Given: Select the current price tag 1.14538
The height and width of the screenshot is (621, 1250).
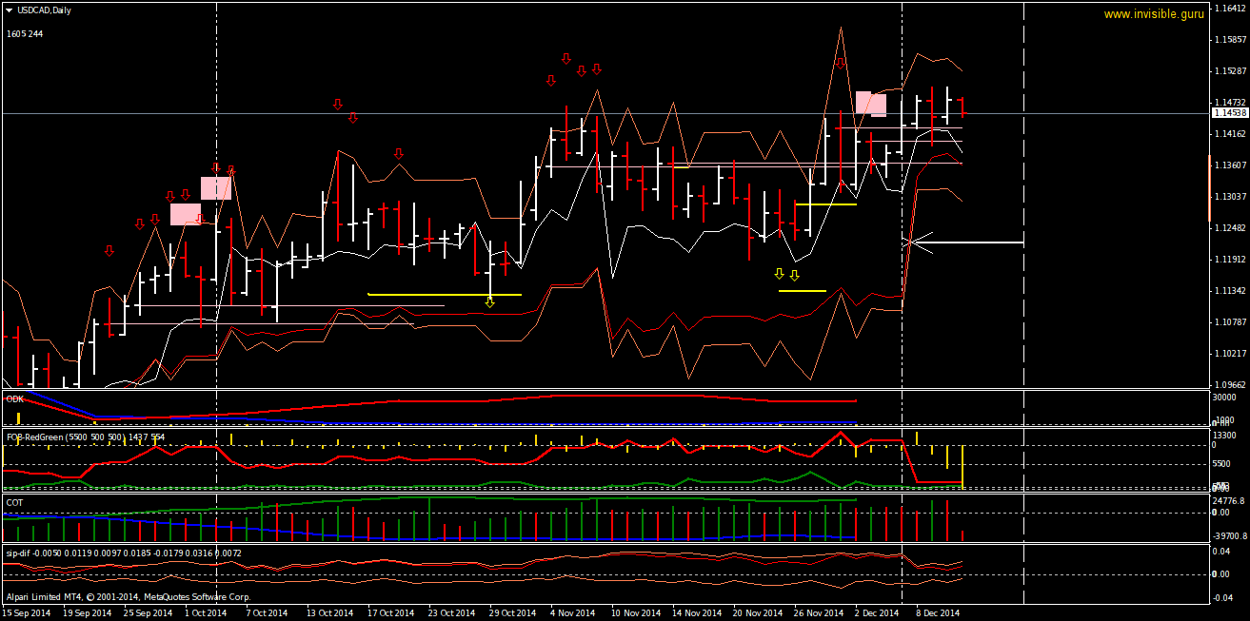Looking at the screenshot, I should pyautogui.click(x=1229, y=112).
